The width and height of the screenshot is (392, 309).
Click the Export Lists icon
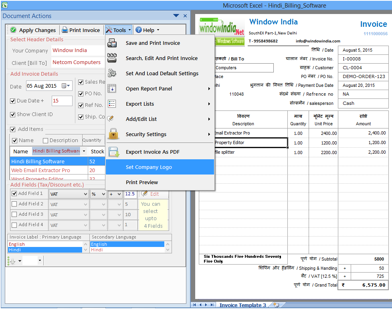click(x=111, y=104)
